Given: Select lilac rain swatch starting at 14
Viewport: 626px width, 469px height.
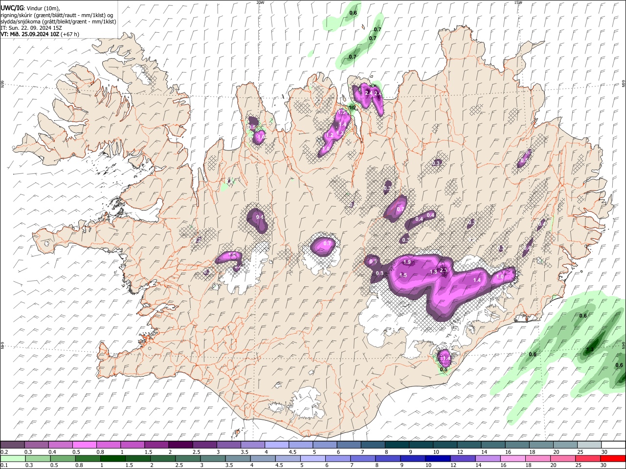Looking at the screenshot, I should 488,458.
